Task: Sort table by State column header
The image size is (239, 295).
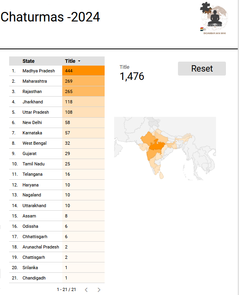Action: coord(29,61)
